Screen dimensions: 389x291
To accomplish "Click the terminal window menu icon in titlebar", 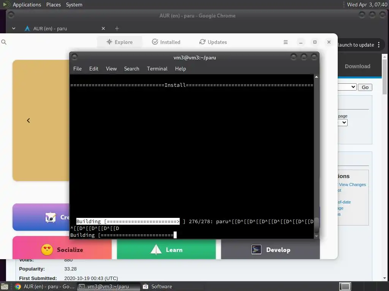I will coord(74,57).
